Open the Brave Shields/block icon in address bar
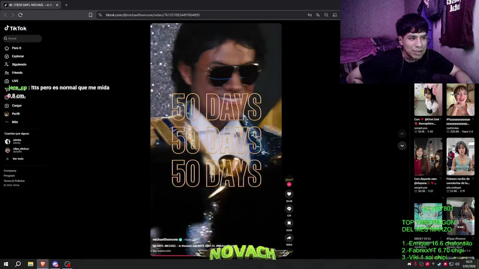This screenshot has height=269, width=479. [309, 15]
